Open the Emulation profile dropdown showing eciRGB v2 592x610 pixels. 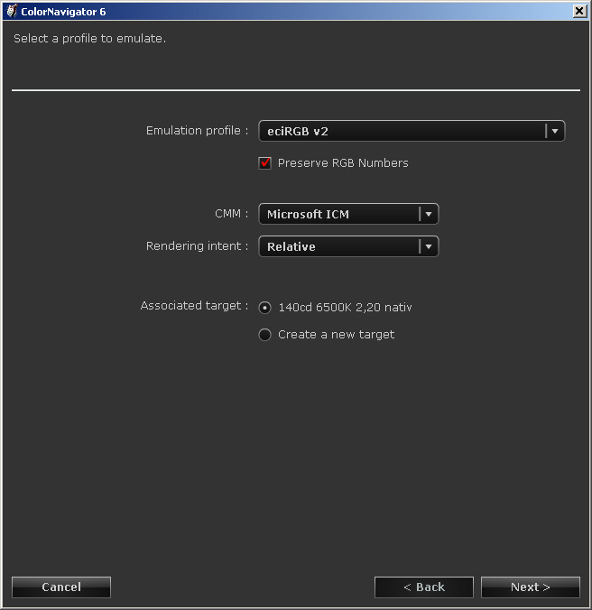412,131
